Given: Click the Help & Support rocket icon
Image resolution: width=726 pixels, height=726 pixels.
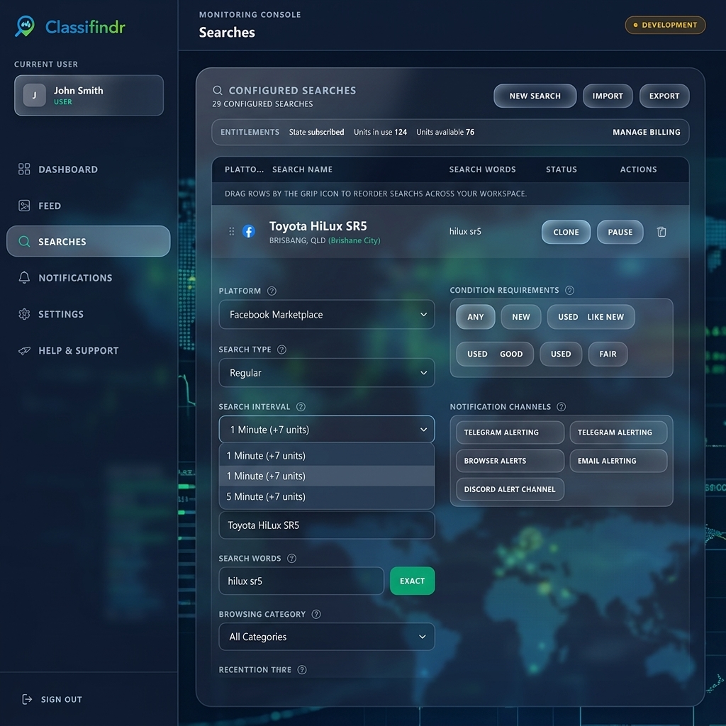Looking at the screenshot, I should [x=24, y=350].
